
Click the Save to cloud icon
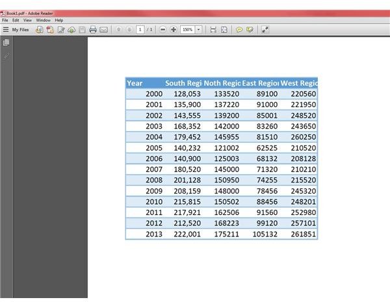71,30
